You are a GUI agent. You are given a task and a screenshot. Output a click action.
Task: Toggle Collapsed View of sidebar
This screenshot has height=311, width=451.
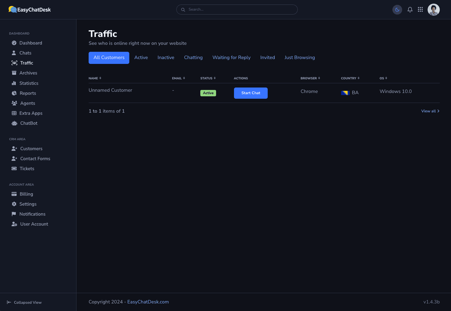coord(24,302)
